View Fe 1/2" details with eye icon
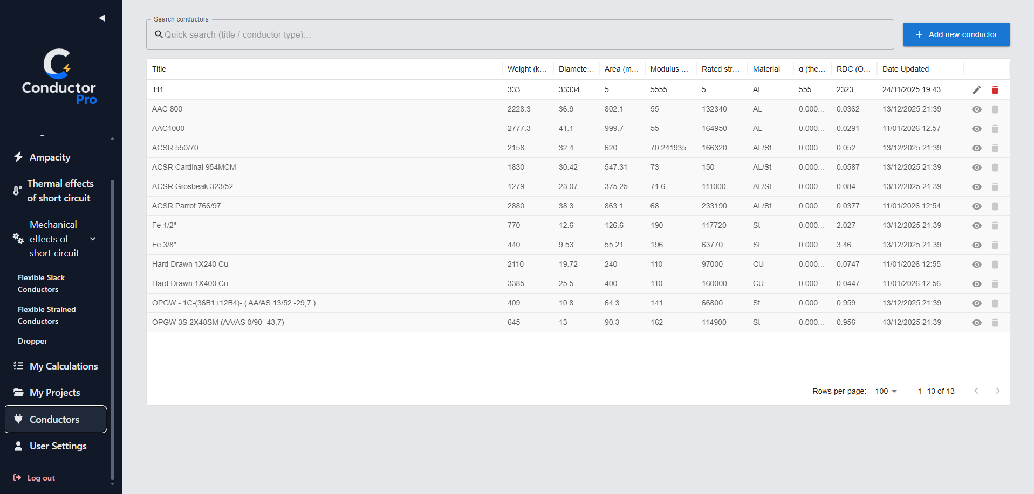Image resolution: width=1034 pixels, height=494 pixels. point(976,226)
